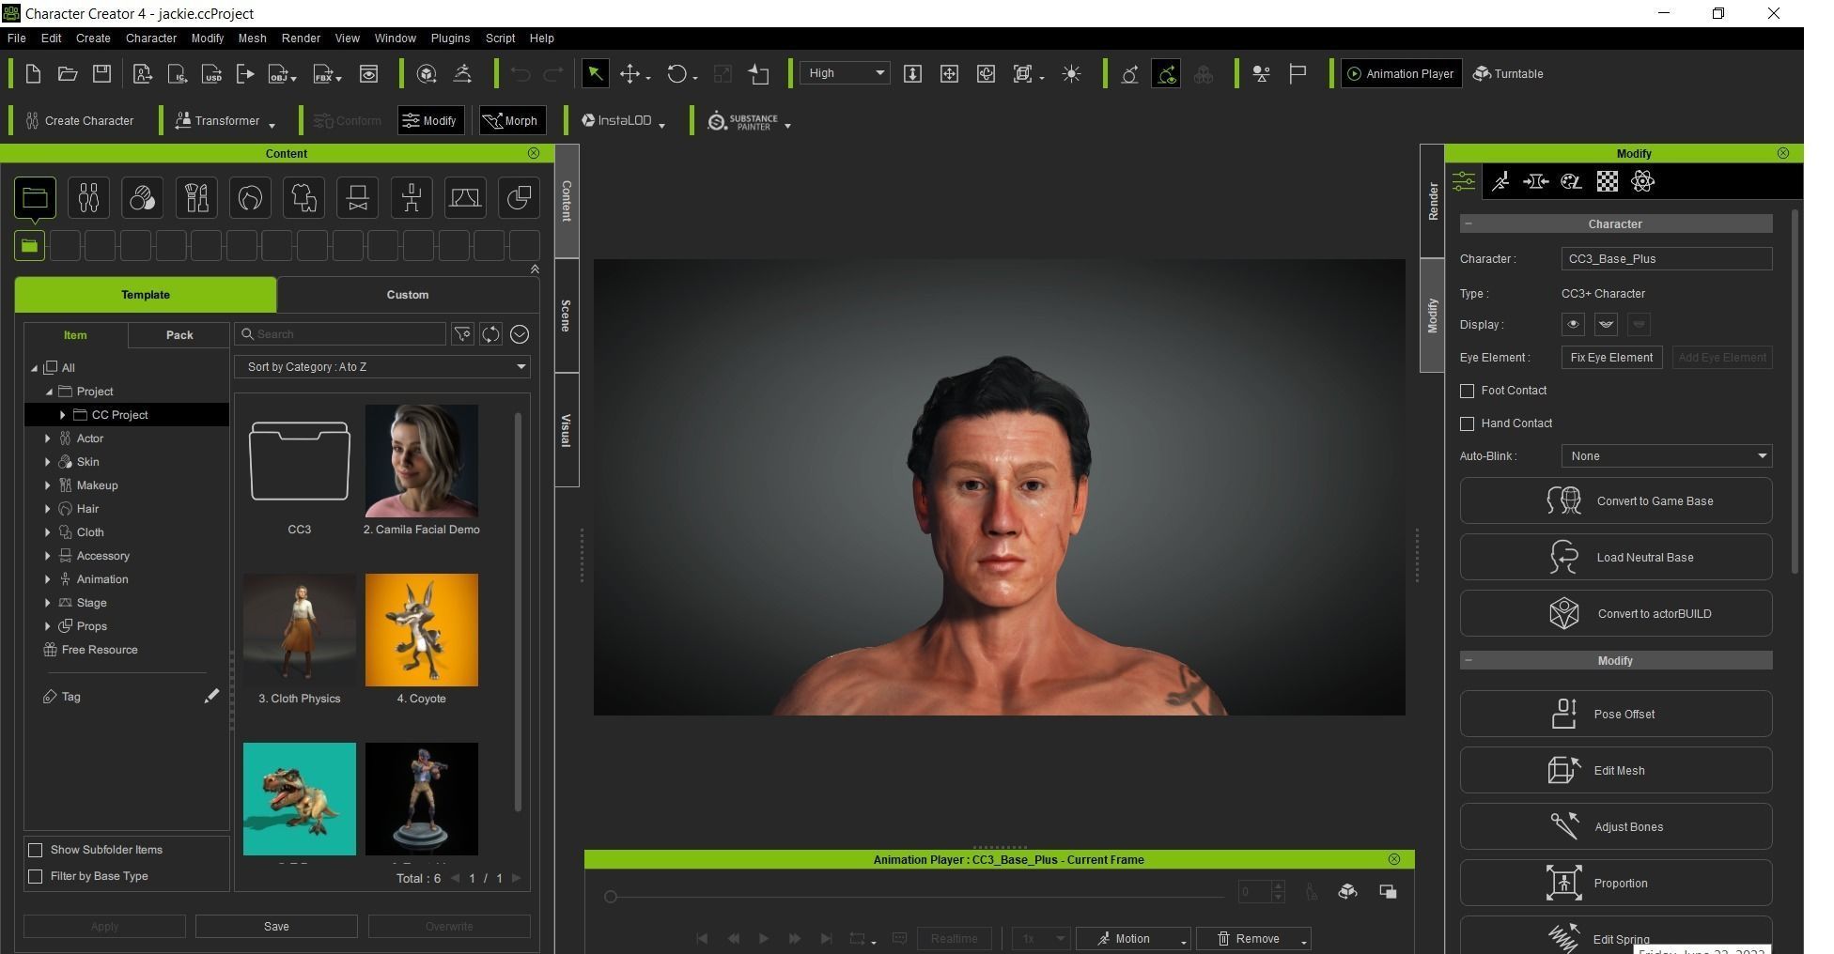Enable the Hand Contact checkbox
Image resolution: width=1834 pixels, height=954 pixels.
pos(1468,423)
